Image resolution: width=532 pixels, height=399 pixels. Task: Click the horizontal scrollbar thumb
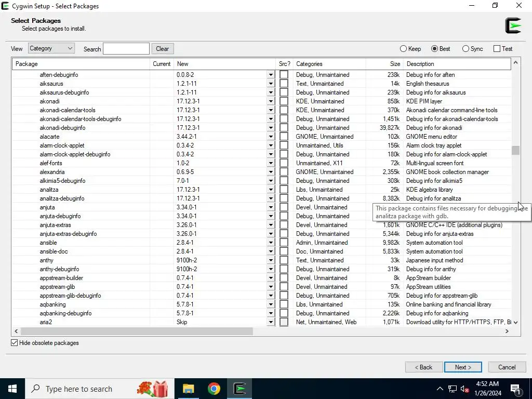[x=137, y=331]
